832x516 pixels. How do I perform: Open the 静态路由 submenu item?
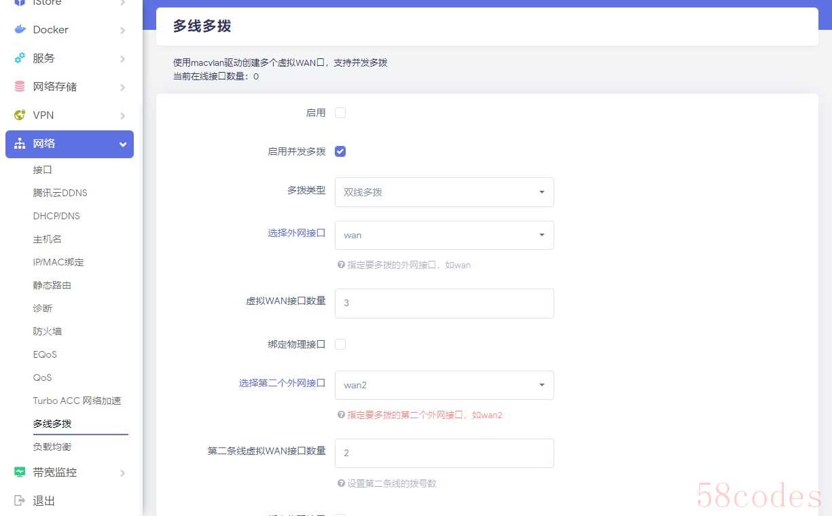click(52, 285)
